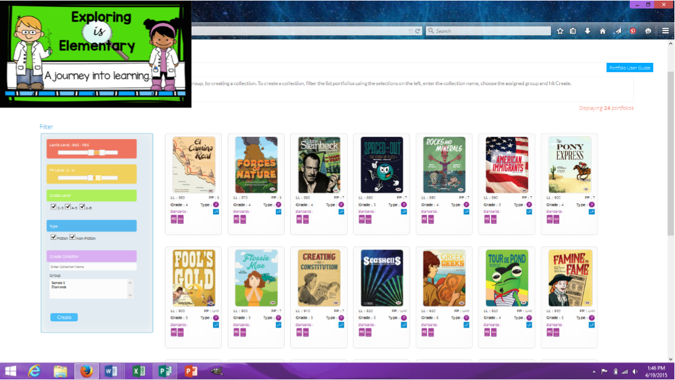Click the Enter Collection Name field
This screenshot has width=675, height=380.
point(92,267)
